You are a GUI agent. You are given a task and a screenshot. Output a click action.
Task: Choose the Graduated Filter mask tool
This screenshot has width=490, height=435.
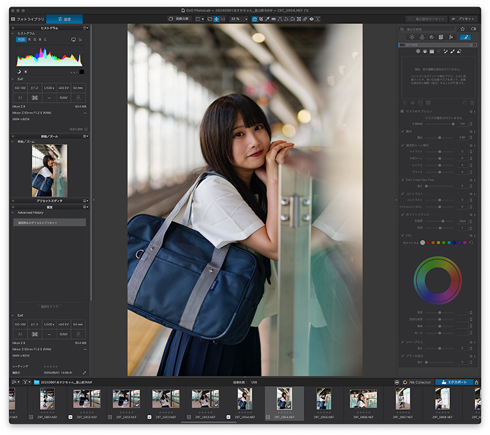[432, 51]
